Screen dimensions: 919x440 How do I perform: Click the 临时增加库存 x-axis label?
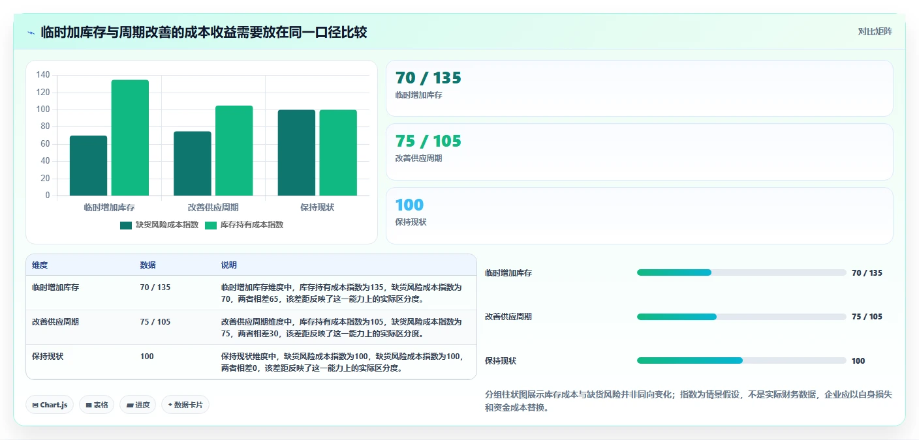click(x=110, y=207)
